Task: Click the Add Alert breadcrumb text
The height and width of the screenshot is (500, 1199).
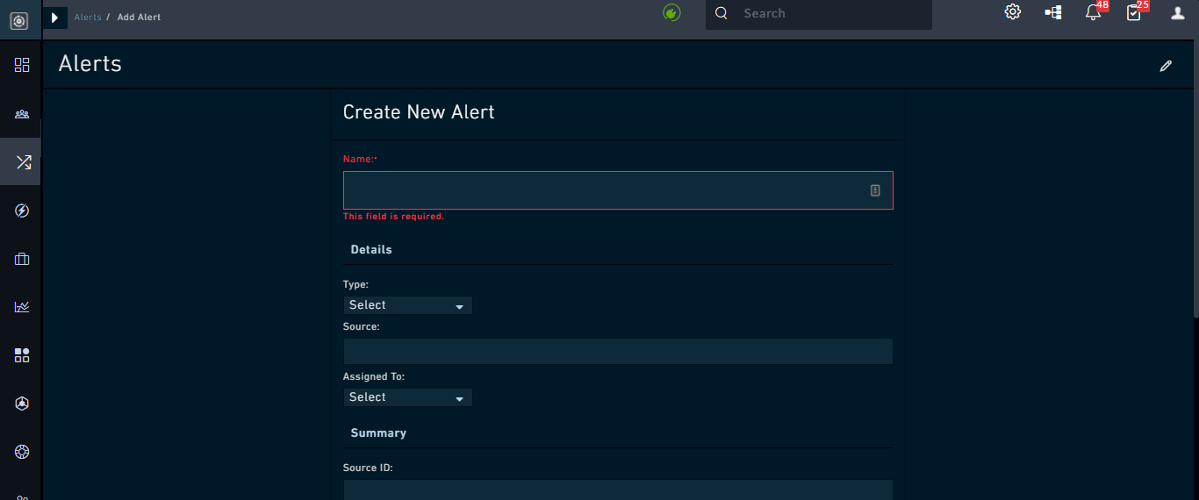Action: coord(139,18)
